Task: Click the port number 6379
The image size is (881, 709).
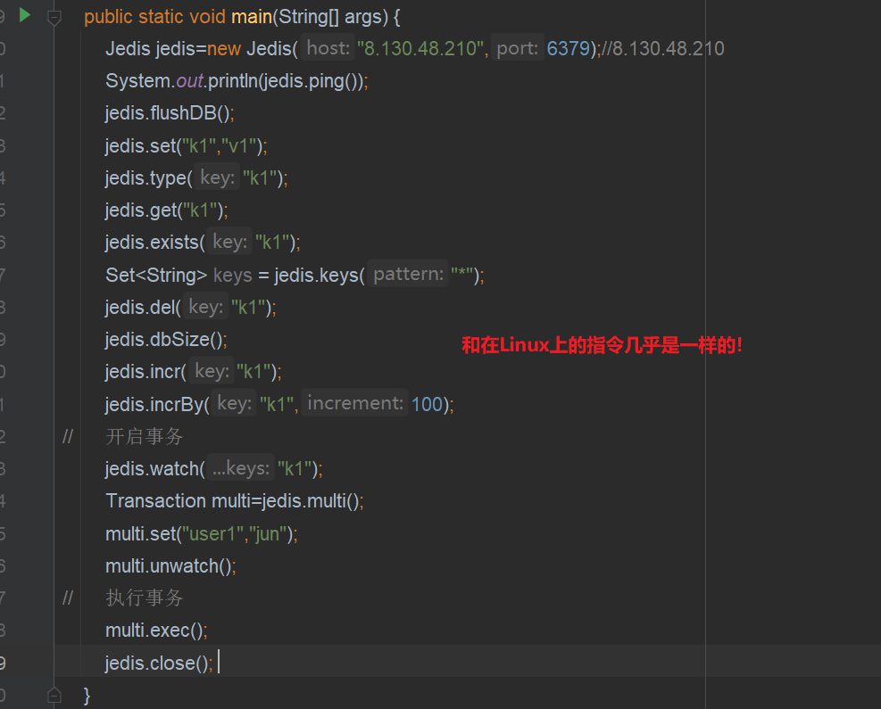Action: pos(568,48)
